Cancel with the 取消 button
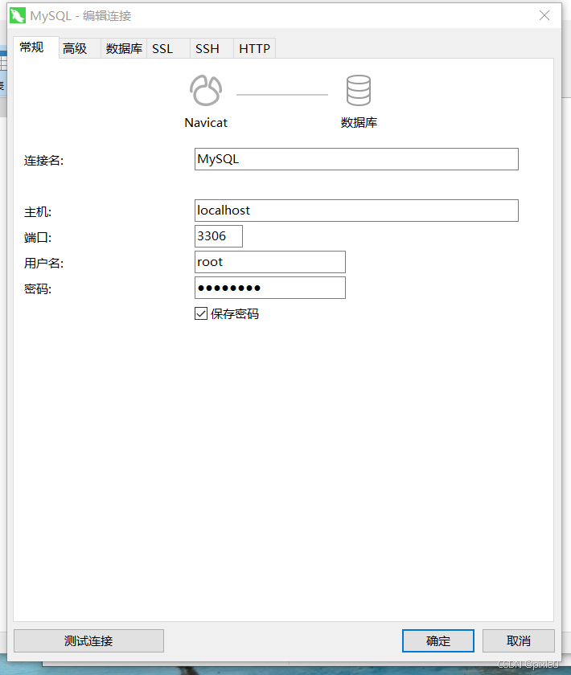This screenshot has width=571, height=675. pos(519,641)
